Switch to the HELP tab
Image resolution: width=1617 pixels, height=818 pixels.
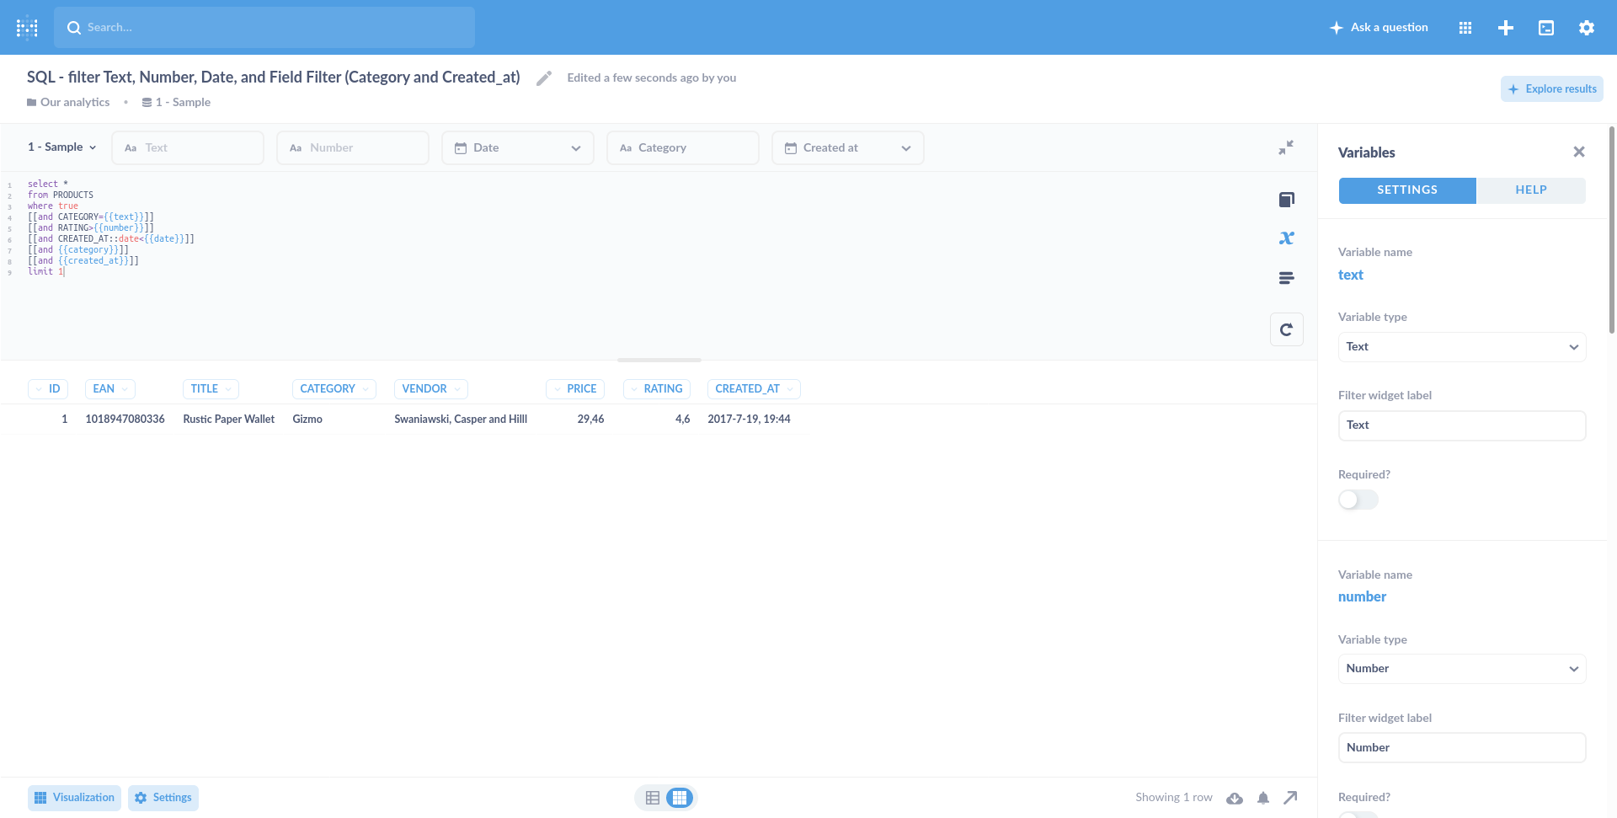point(1530,190)
